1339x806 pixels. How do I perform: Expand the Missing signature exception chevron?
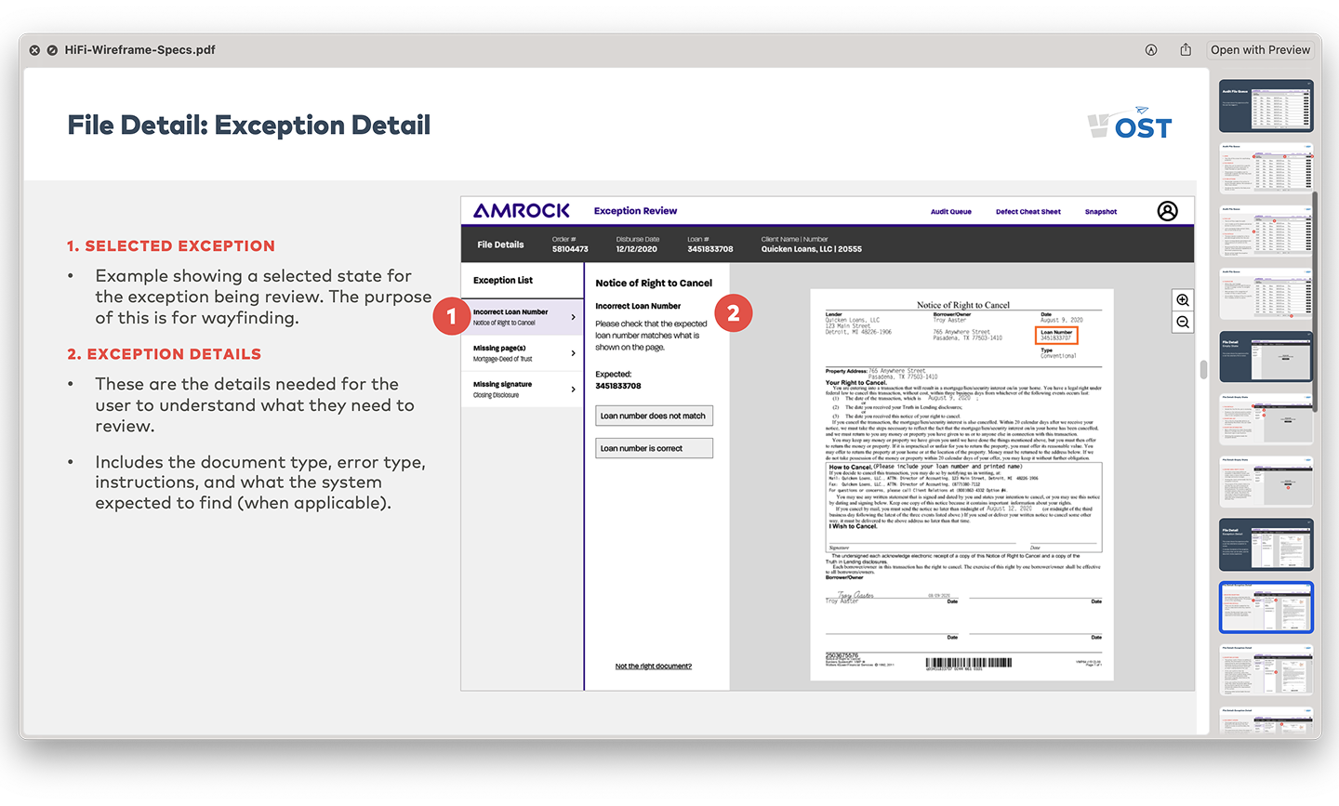pyautogui.click(x=573, y=390)
